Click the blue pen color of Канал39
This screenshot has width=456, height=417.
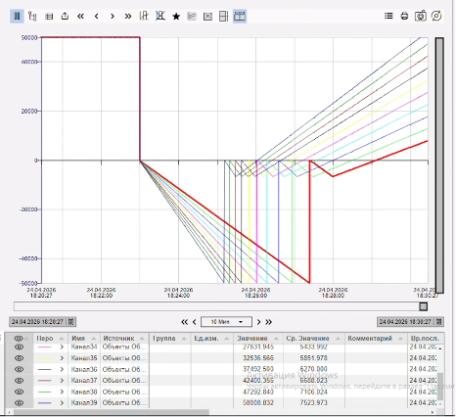point(45,403)
